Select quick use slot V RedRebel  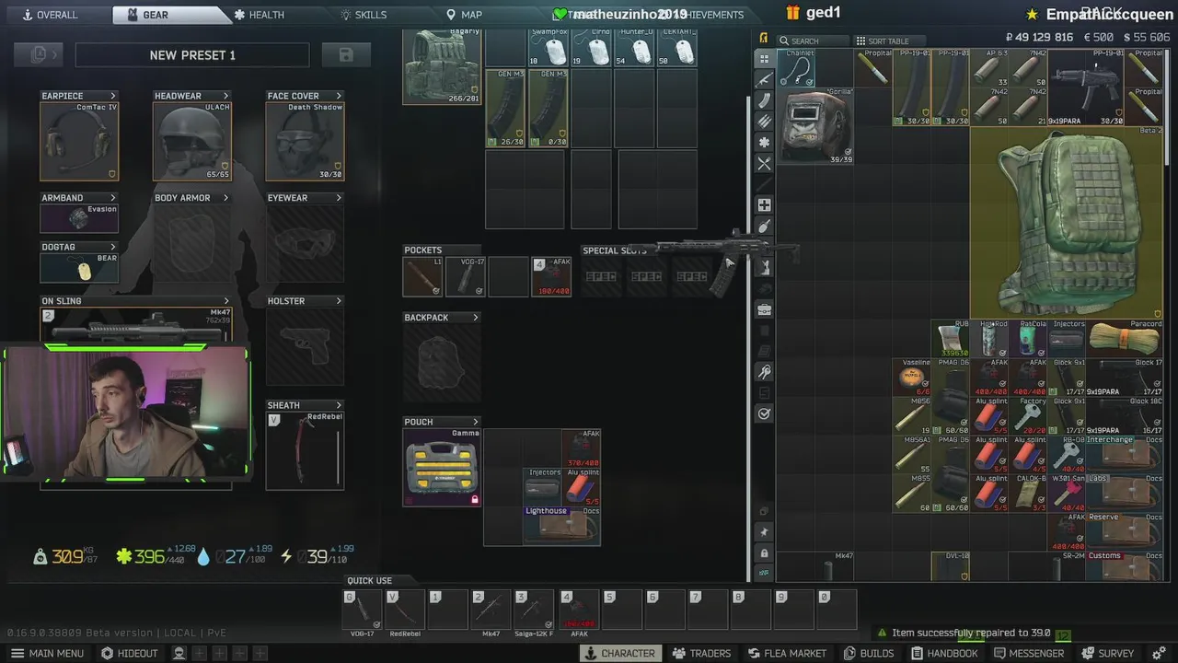pyautogui.click(x=405, y=610)
